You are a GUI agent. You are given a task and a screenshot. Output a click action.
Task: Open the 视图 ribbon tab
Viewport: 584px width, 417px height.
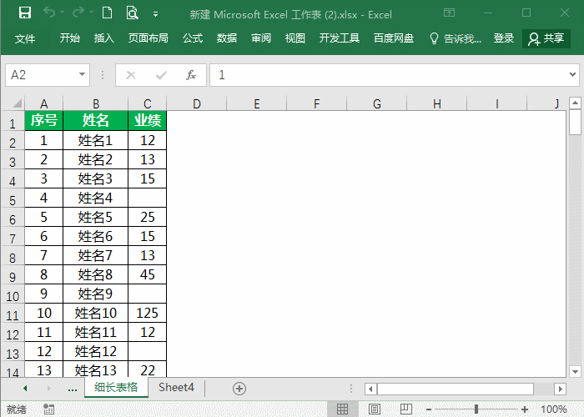[x=295, y=38]
